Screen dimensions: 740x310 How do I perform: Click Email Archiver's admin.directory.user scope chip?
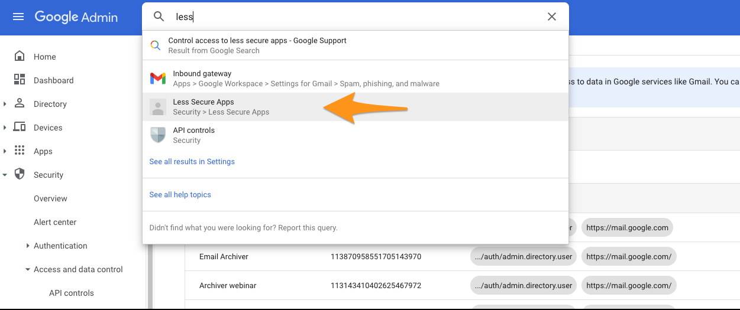[x=524, y=257]
